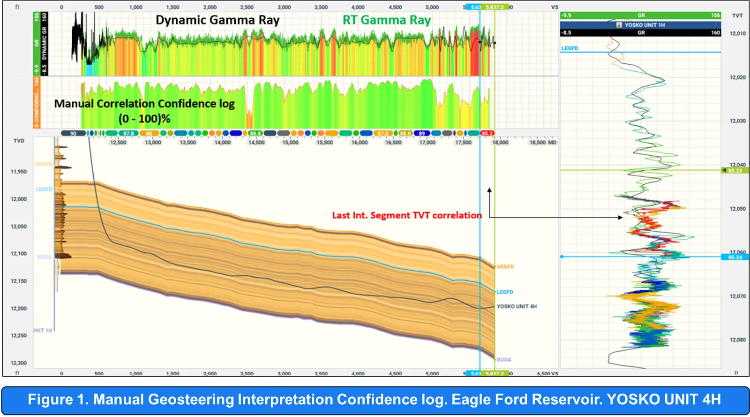Select the orange 88 segment pill

[149, 133]
